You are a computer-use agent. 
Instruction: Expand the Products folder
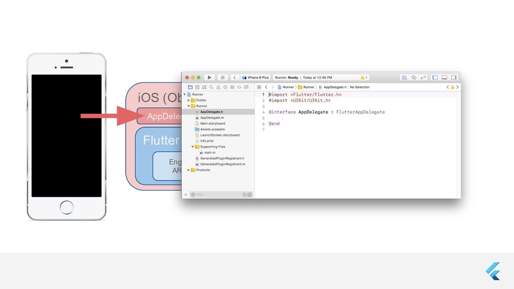pyautogui.click(x=189, y=170)
